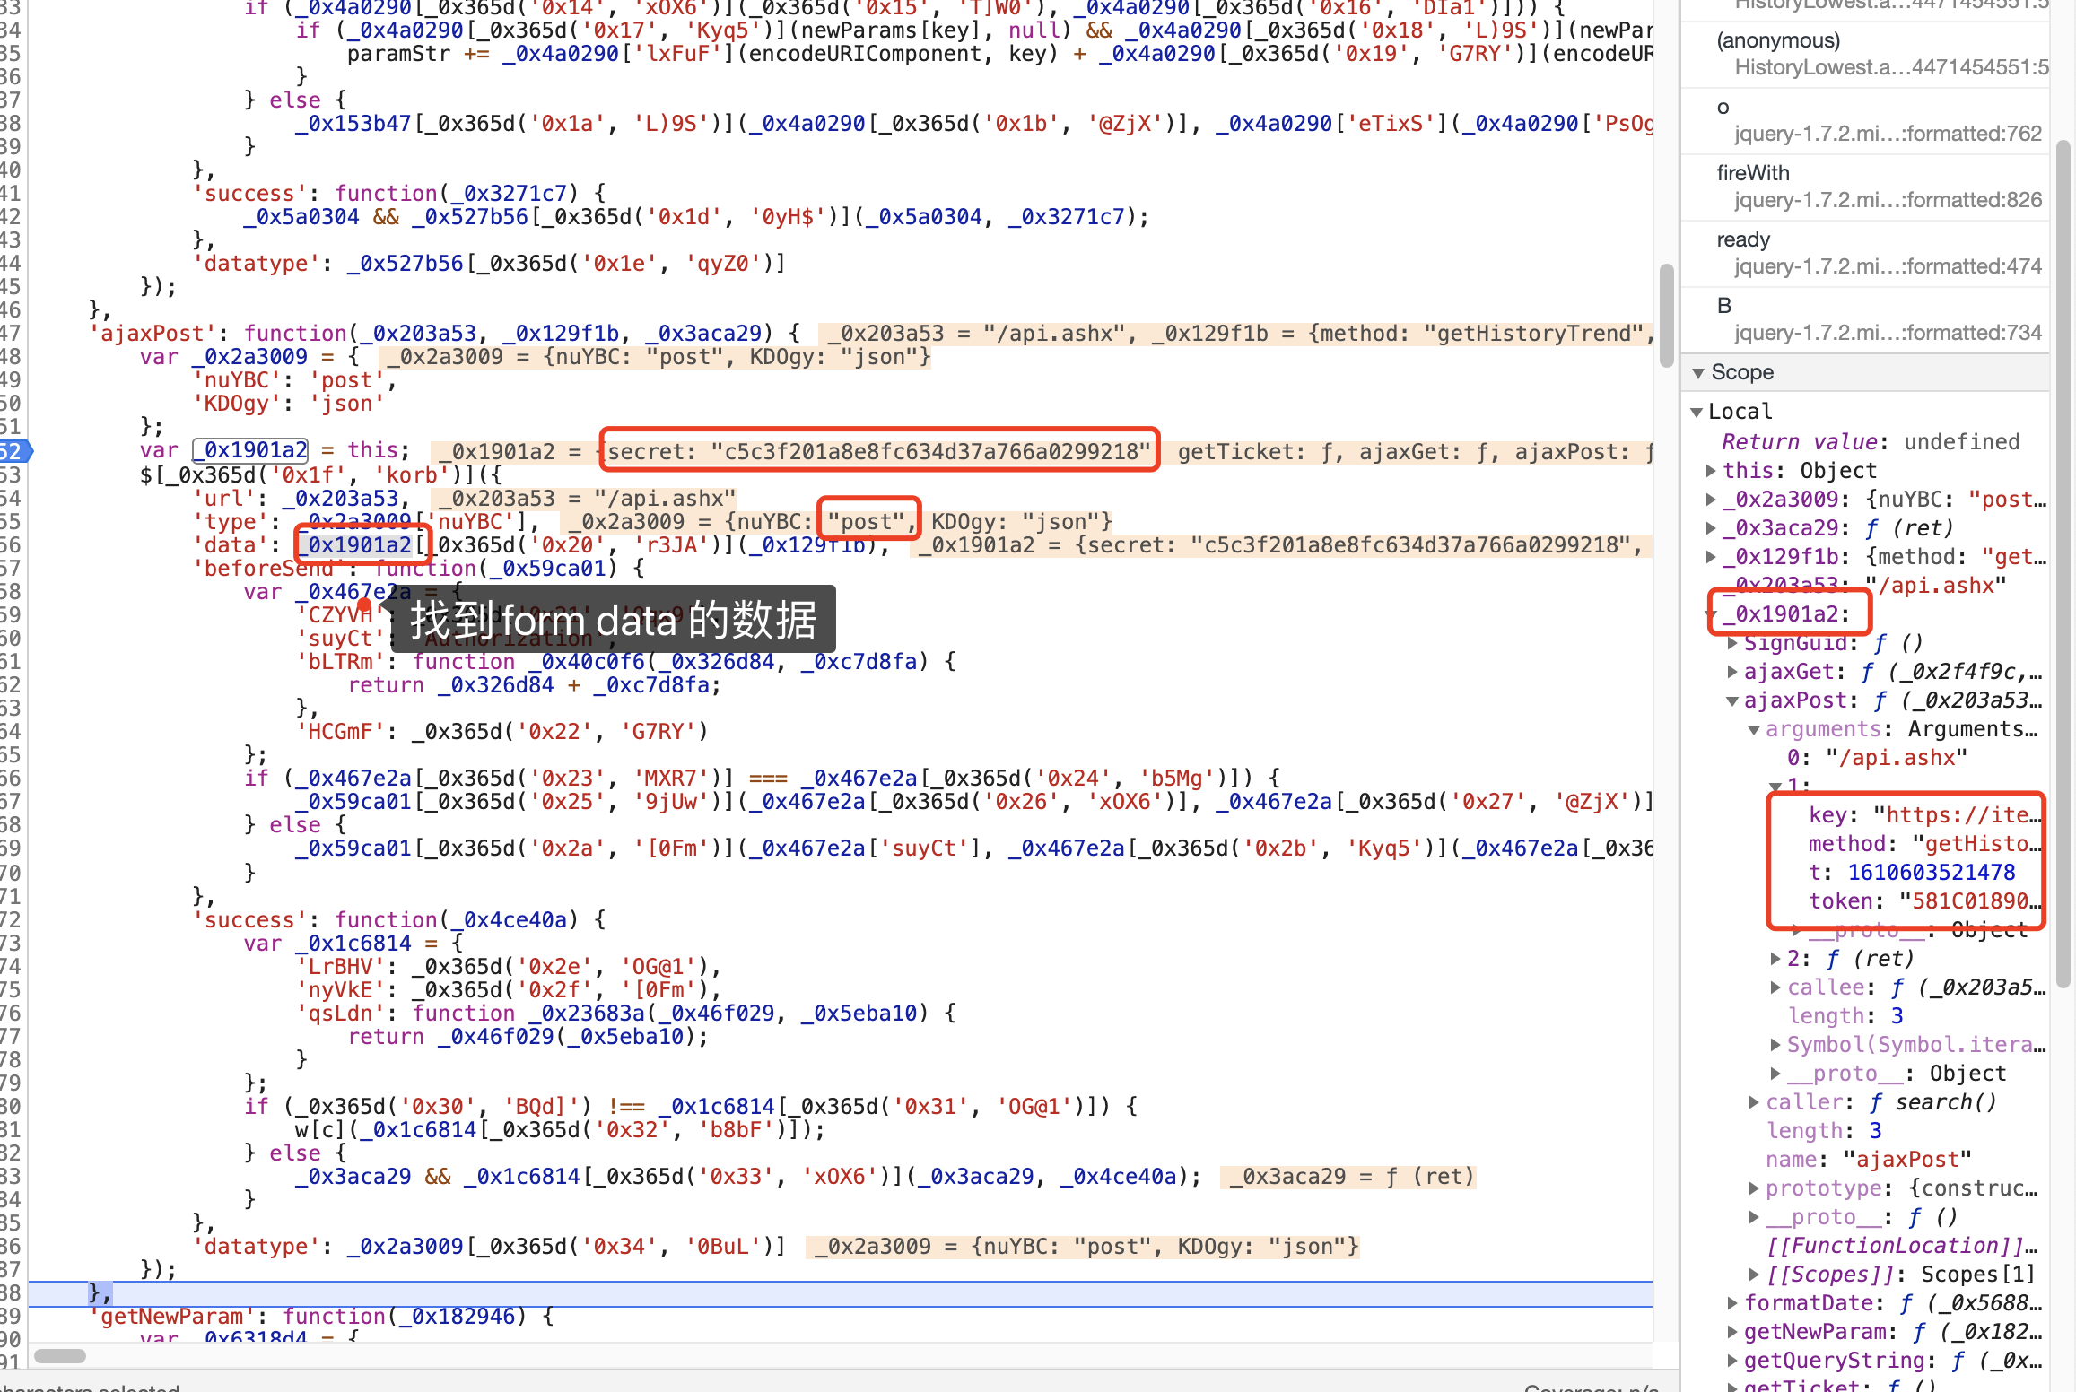Collapse the Local scope group
This screenshot has width=2076, height=1392.
pyautogui.click(x=1697, y=413)
